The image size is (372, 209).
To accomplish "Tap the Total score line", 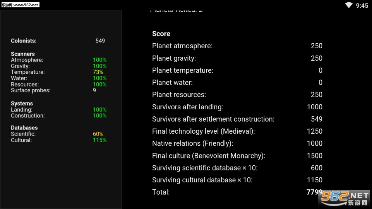I will coord(237,192).
